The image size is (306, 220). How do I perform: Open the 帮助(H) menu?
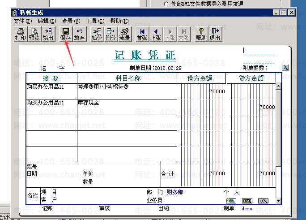[x=119, y=21]
